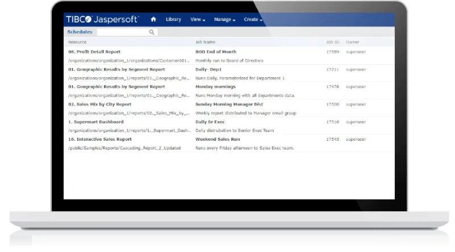
Task: Expand the Create dropdown menu
Action: coord(253,19)
